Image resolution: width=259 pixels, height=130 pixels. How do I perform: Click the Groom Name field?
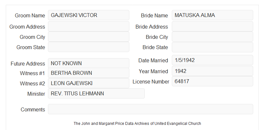[x=88, y=15]
